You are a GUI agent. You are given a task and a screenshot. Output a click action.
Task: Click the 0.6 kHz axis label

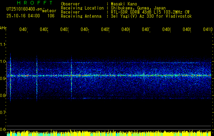[x=3, y=129]
